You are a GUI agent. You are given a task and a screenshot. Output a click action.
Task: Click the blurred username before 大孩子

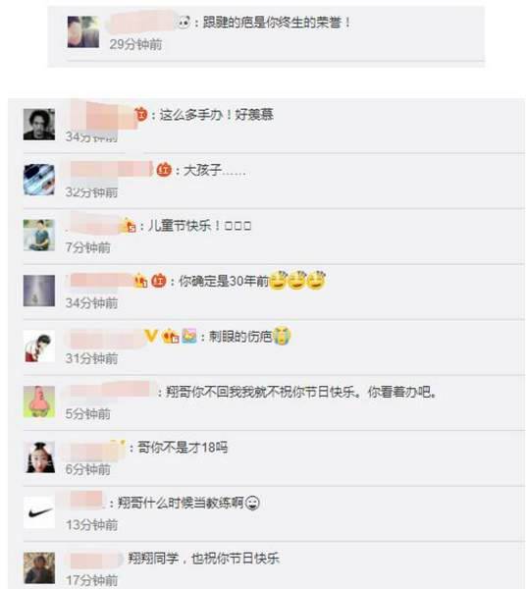111,169
